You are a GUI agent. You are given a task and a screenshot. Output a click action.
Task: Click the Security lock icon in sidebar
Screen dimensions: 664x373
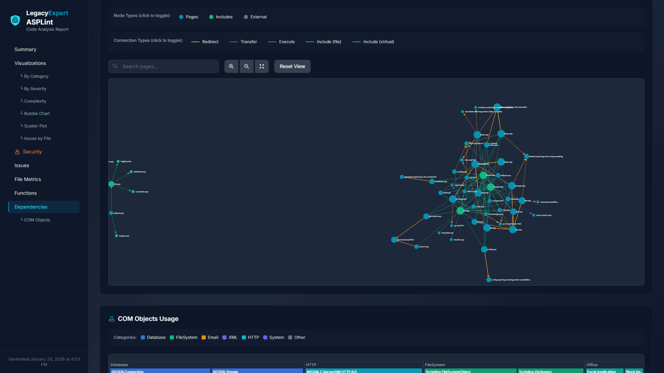click(17, 152)
